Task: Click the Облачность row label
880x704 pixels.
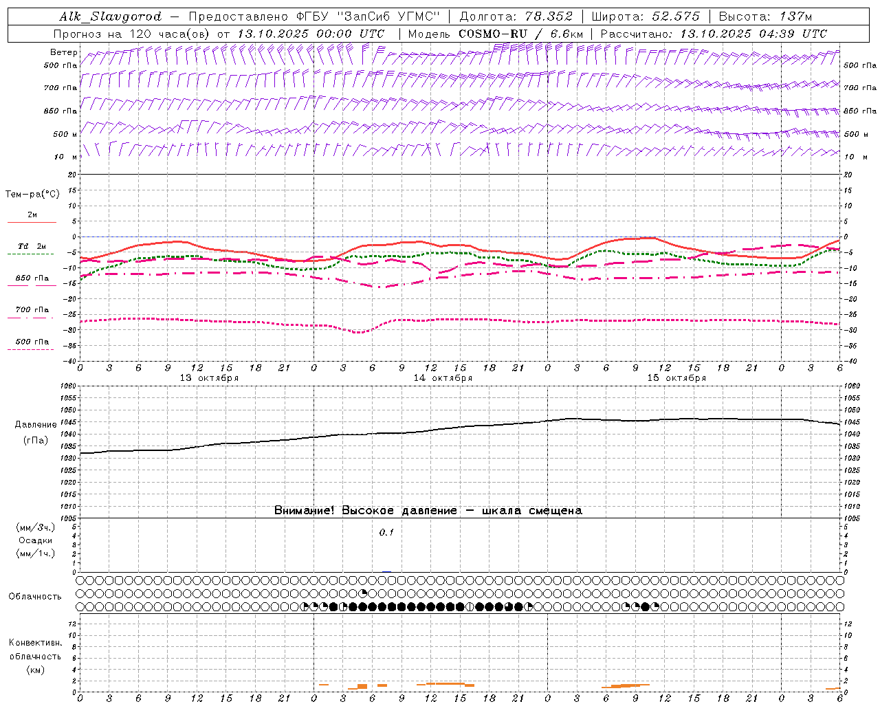Action: pyautogui.click(x=35, y=597)
